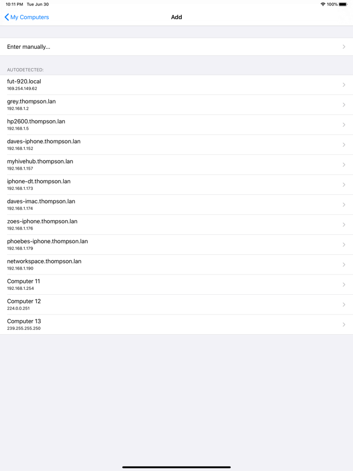Select daves-imac.thompson.lan host
This screenshot has width=353, height=471.
176,205
